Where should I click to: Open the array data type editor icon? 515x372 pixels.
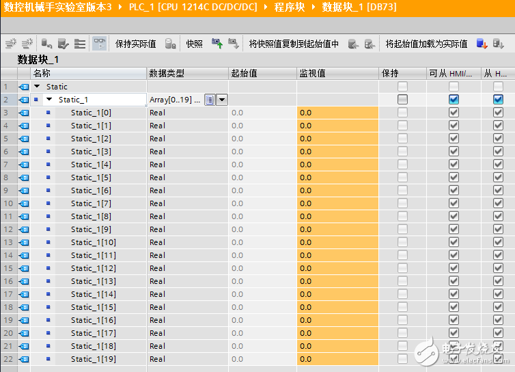click(x=210, y=100)
